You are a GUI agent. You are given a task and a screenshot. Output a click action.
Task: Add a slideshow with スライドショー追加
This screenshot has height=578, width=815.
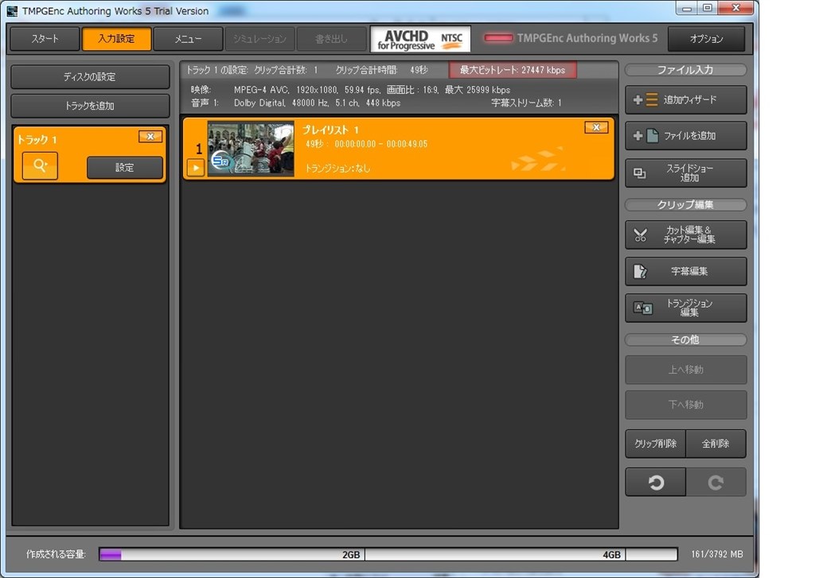coord(685,173)
